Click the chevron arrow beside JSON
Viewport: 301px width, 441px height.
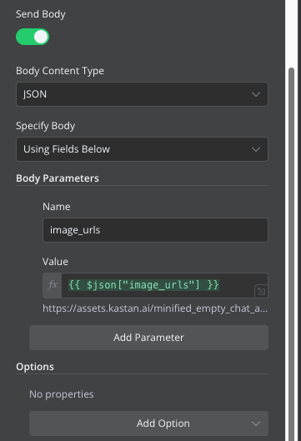tap(256, 94)
